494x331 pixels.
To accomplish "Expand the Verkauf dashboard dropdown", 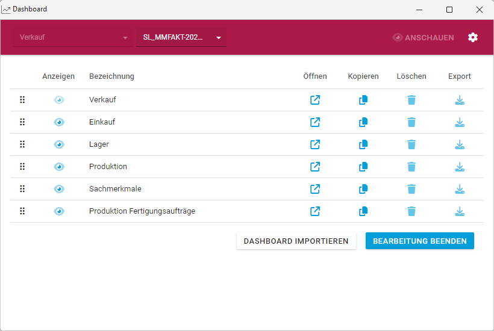I will [x=73, y=37].
